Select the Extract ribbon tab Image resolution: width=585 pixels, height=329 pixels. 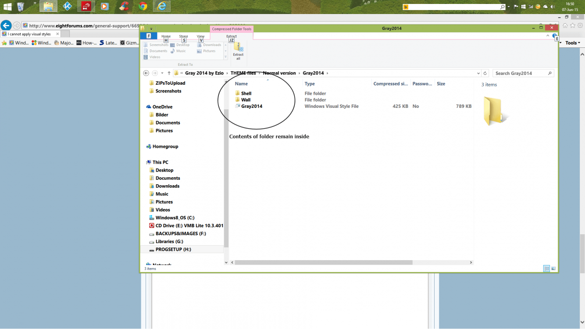[x=232, y=36]
